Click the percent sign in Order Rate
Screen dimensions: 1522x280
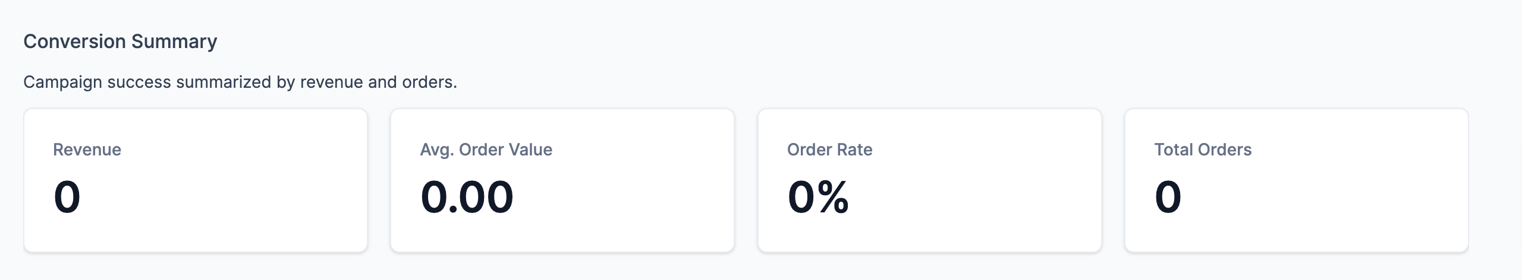[832, 197]
